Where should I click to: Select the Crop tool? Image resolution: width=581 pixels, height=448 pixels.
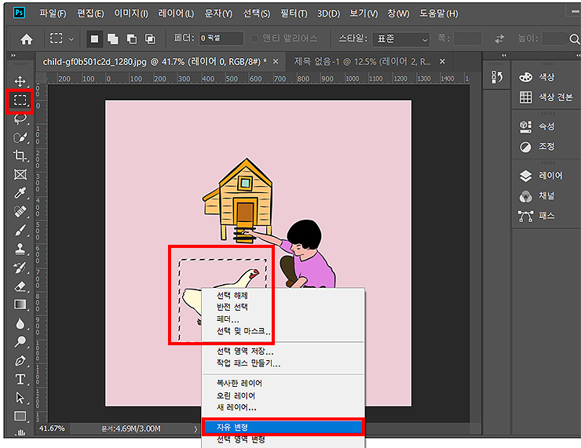tap(20, 156)
